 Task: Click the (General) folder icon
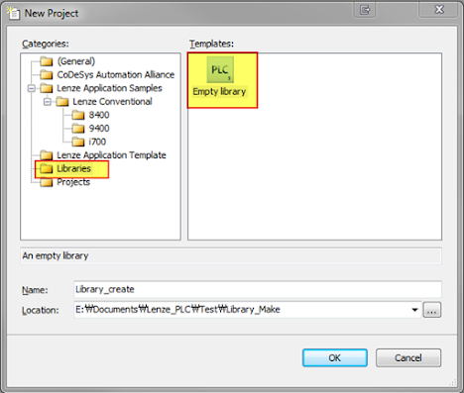(x=47, y=61)
